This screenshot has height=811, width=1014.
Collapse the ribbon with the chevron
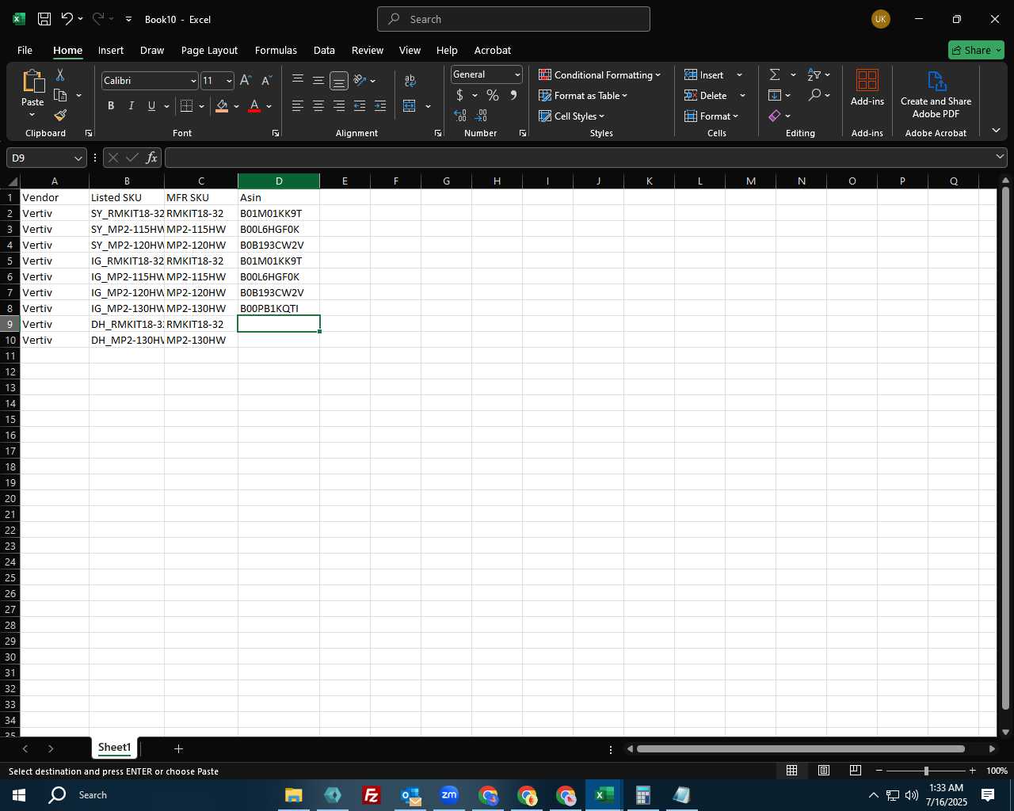(x=996, y=130)
